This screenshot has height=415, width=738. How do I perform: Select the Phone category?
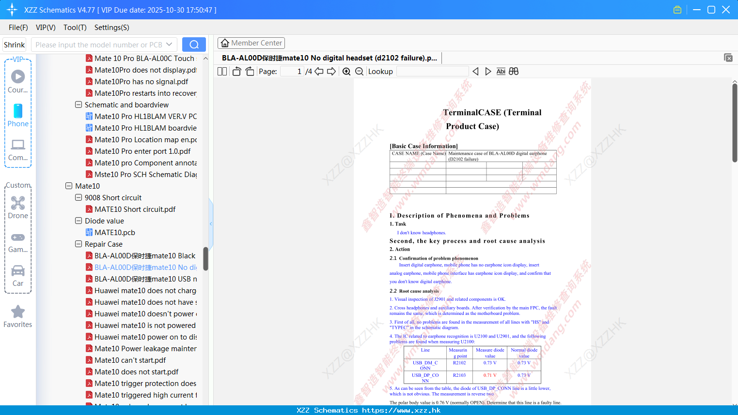(x=18, y=115)
